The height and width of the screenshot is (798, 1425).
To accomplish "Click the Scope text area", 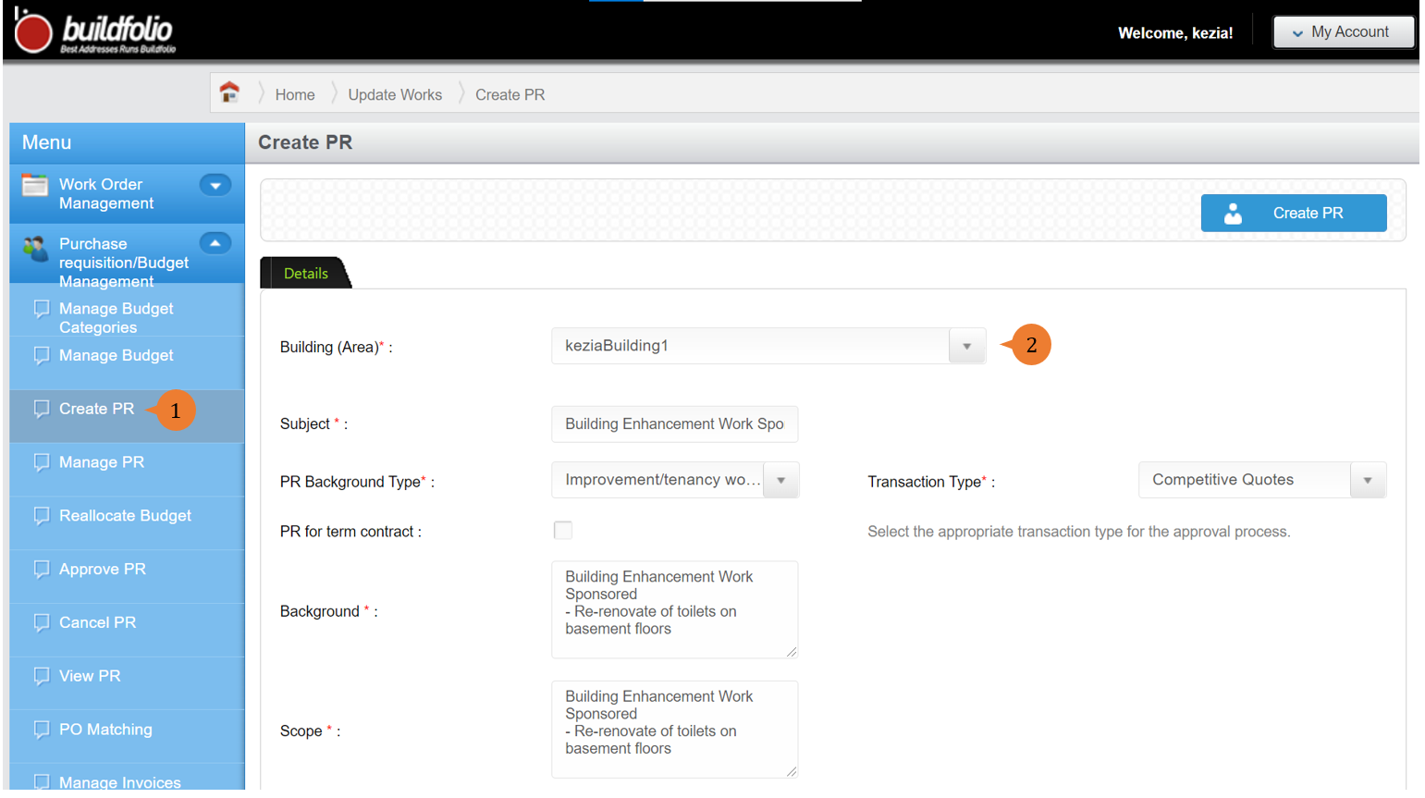I will pos(675,730).
